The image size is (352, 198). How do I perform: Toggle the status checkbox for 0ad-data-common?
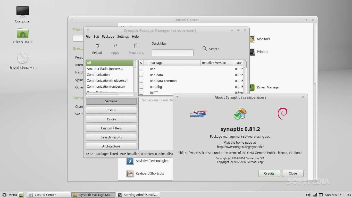(141, 81)
